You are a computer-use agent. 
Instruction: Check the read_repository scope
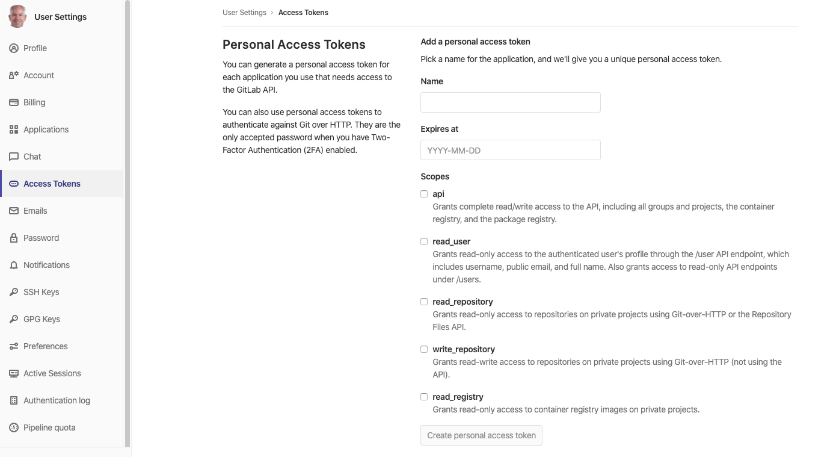click(424, 301)
